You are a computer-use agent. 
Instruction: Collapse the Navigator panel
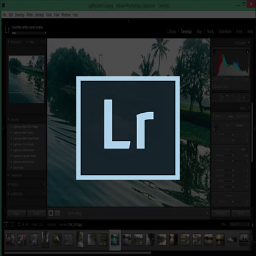click(9, 42)
